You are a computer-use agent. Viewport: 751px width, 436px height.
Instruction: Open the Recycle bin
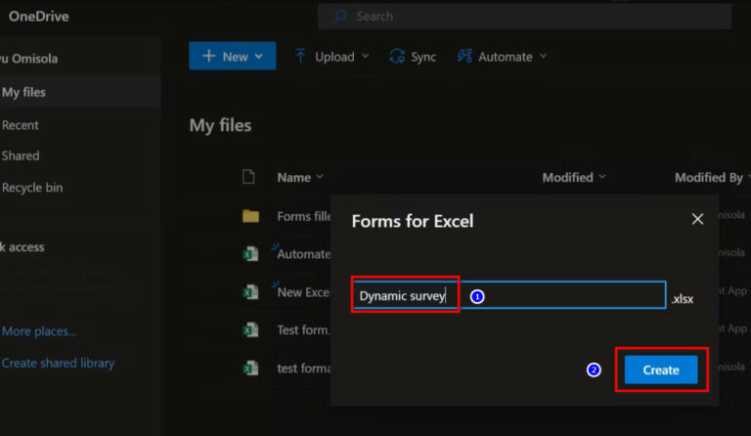tap(32, 188)
